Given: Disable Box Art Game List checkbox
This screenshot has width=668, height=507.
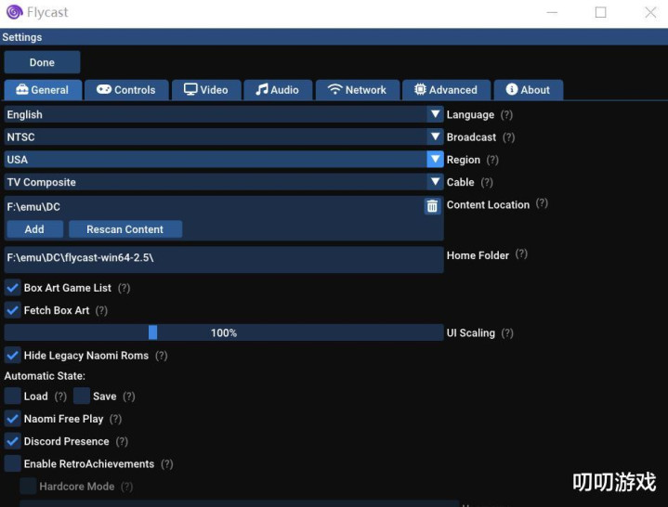Looking at the screenshot, I should pos(13,288).
